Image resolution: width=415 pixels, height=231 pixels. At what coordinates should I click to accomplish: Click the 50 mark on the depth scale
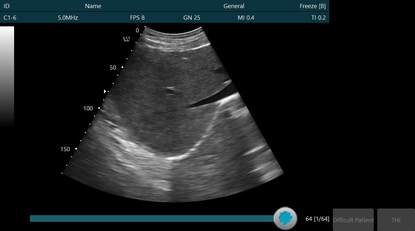(x=112, y=68)
